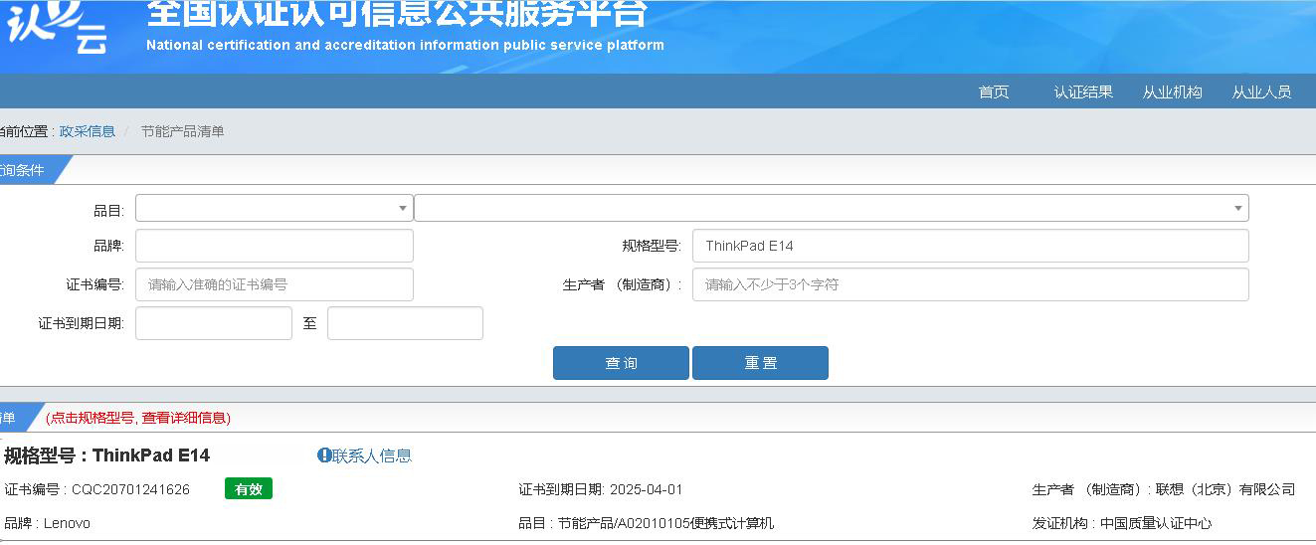Click the 认e云 platform logo

tap(55, 27)
